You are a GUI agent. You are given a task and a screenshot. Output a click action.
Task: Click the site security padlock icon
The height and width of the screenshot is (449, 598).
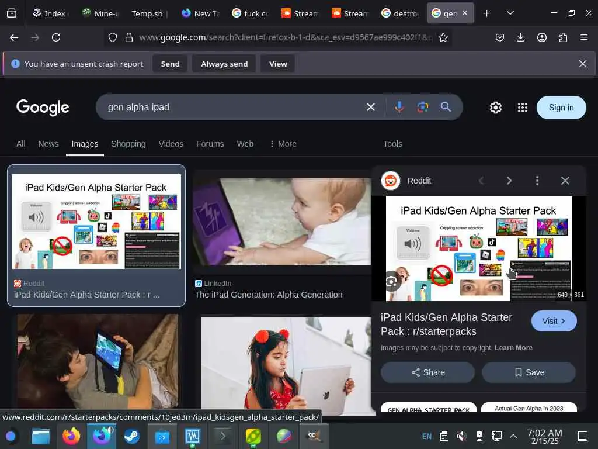coord(129,37)
